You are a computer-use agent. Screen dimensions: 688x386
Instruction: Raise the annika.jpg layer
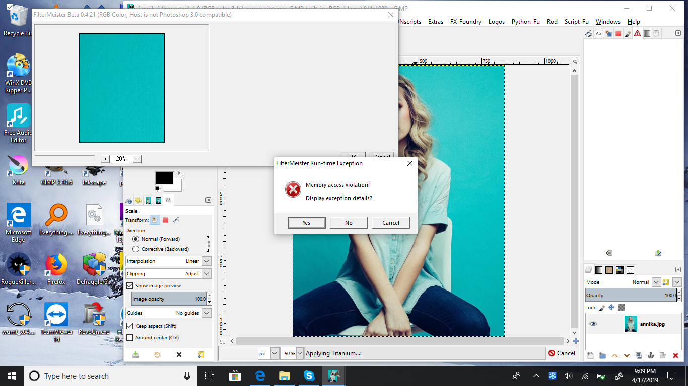614,356
